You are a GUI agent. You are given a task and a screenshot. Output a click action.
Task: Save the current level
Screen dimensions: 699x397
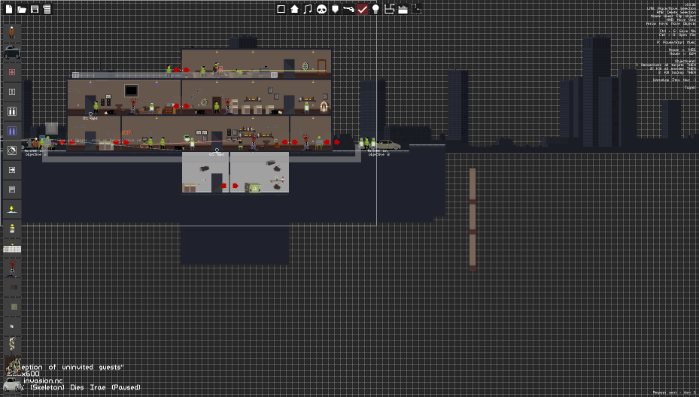click(x=35, y=9)
